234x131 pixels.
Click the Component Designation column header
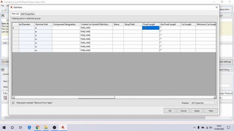tap(66, 24)
